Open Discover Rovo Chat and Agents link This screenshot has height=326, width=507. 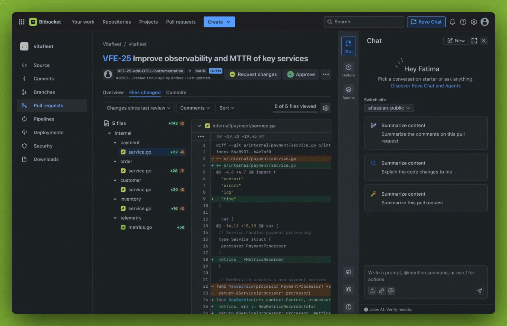click(x=426, y=86)
